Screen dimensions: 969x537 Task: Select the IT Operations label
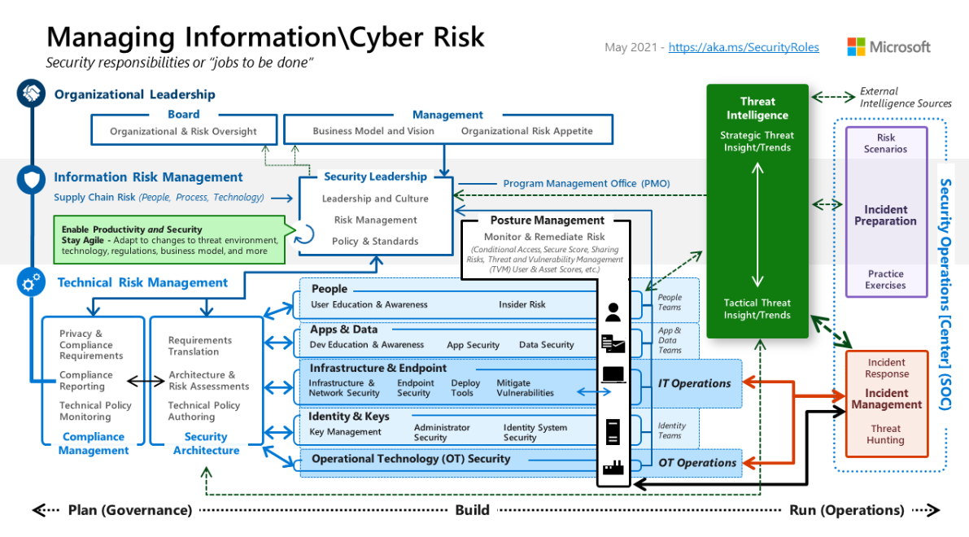coord(694,383)
